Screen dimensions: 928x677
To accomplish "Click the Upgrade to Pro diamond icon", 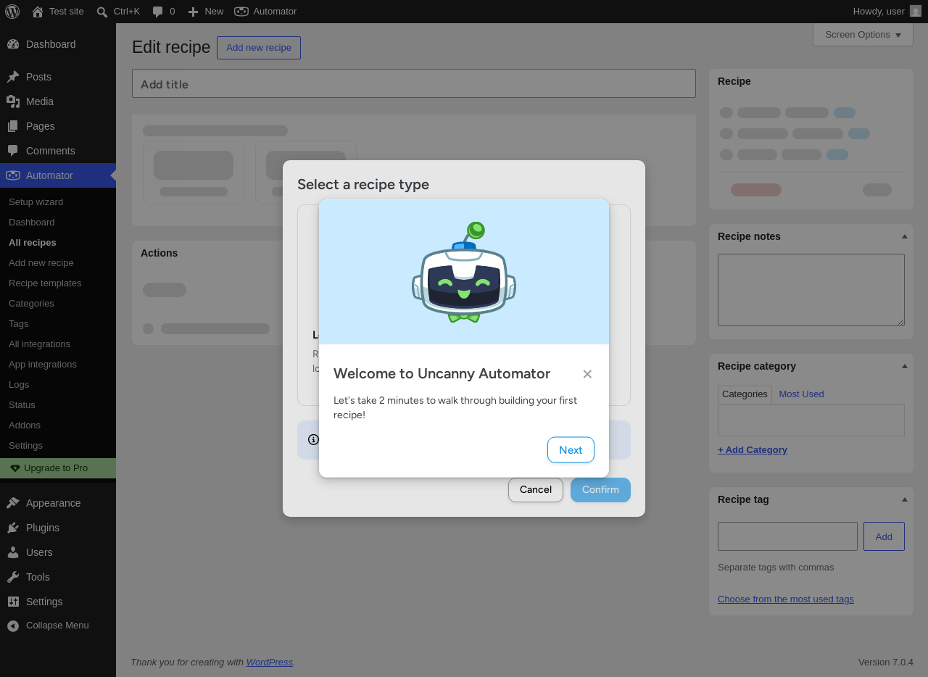I will [15, 468].
